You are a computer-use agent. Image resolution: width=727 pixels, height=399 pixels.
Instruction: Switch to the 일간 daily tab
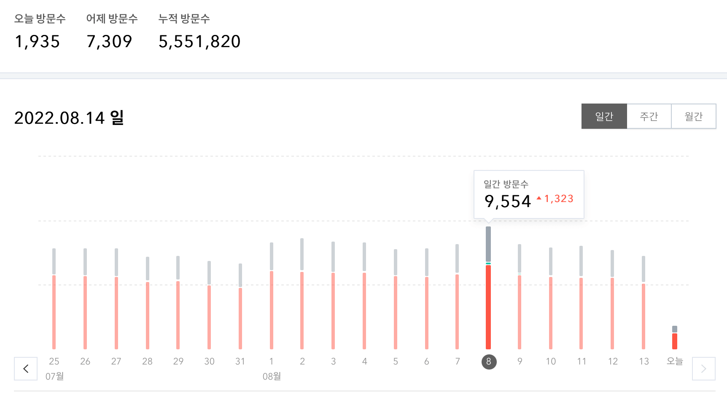604,116
